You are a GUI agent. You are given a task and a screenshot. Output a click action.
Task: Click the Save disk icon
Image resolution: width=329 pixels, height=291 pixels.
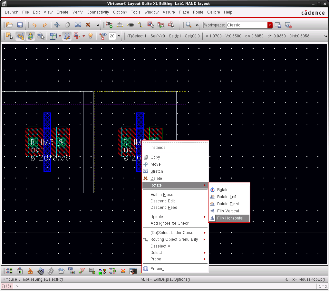pyautogui.click(x=20, y=25)
